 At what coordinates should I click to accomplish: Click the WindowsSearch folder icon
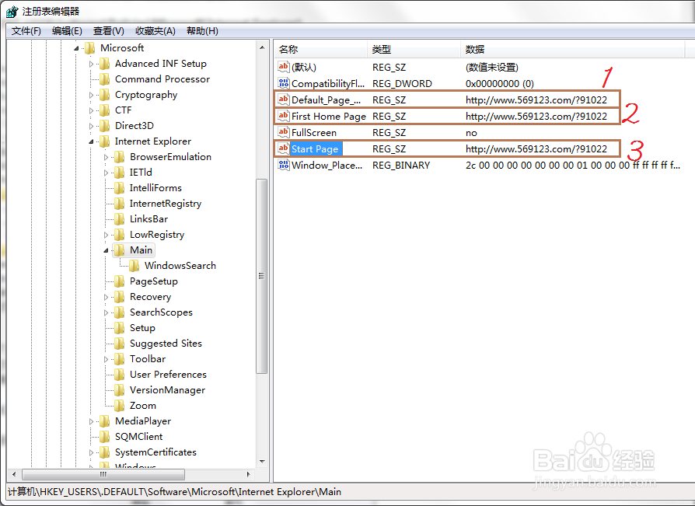[134, 266]
